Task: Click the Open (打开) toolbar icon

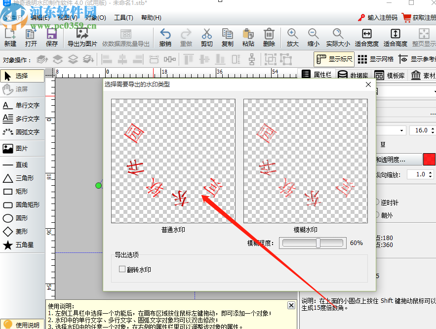Action: click(31, 38)
